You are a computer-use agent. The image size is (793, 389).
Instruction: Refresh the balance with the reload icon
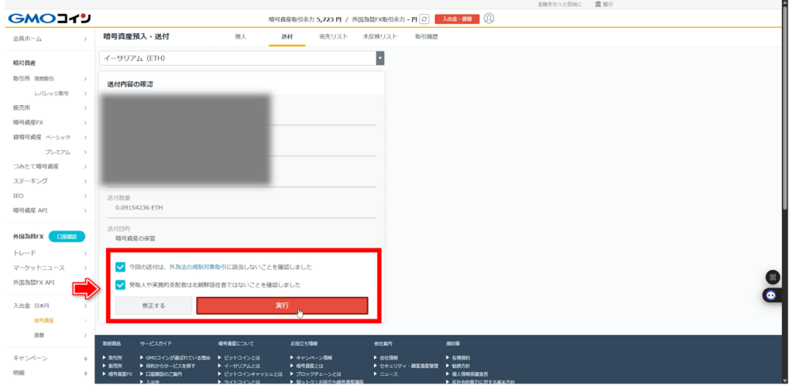click(x=424, y=19)
